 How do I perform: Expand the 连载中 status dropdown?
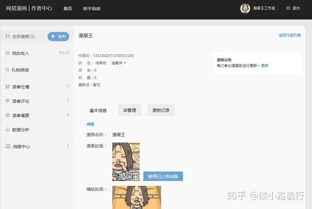pyautogui.click(x=119, y=63)
